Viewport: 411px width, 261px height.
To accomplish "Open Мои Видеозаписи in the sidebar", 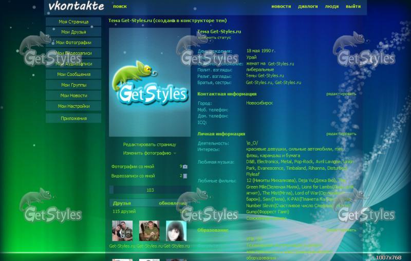I will click(x=73, y=53).
